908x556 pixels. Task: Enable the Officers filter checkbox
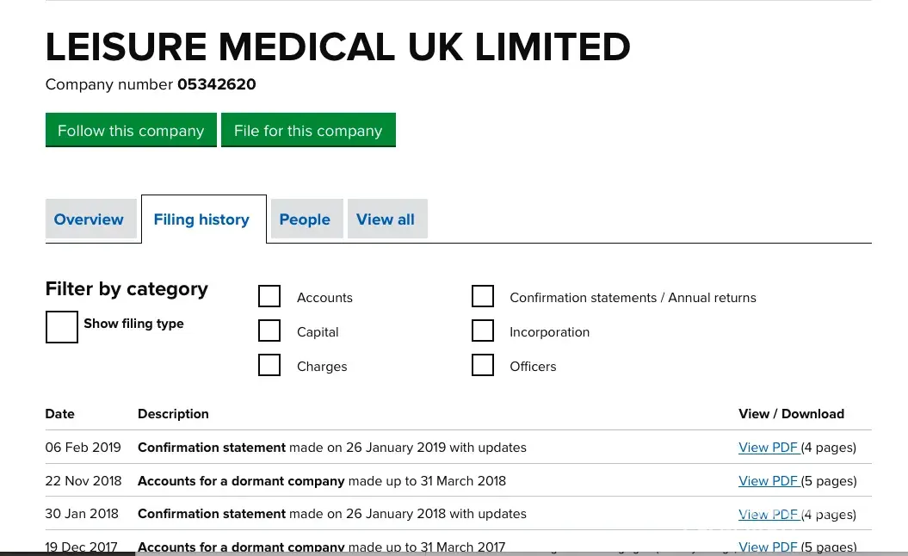[x=483, y=366]
